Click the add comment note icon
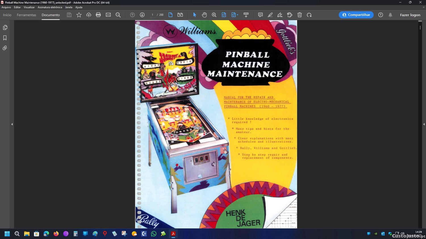Image resolution: width=426 pixels, height=239 pixels. 260,15
